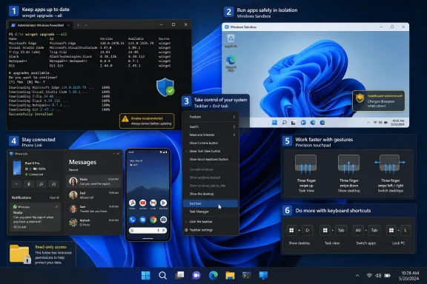Screen dimensions: 427x284
Task: Open Task View on the main bottom taskbar
Action: pos(179,276)
